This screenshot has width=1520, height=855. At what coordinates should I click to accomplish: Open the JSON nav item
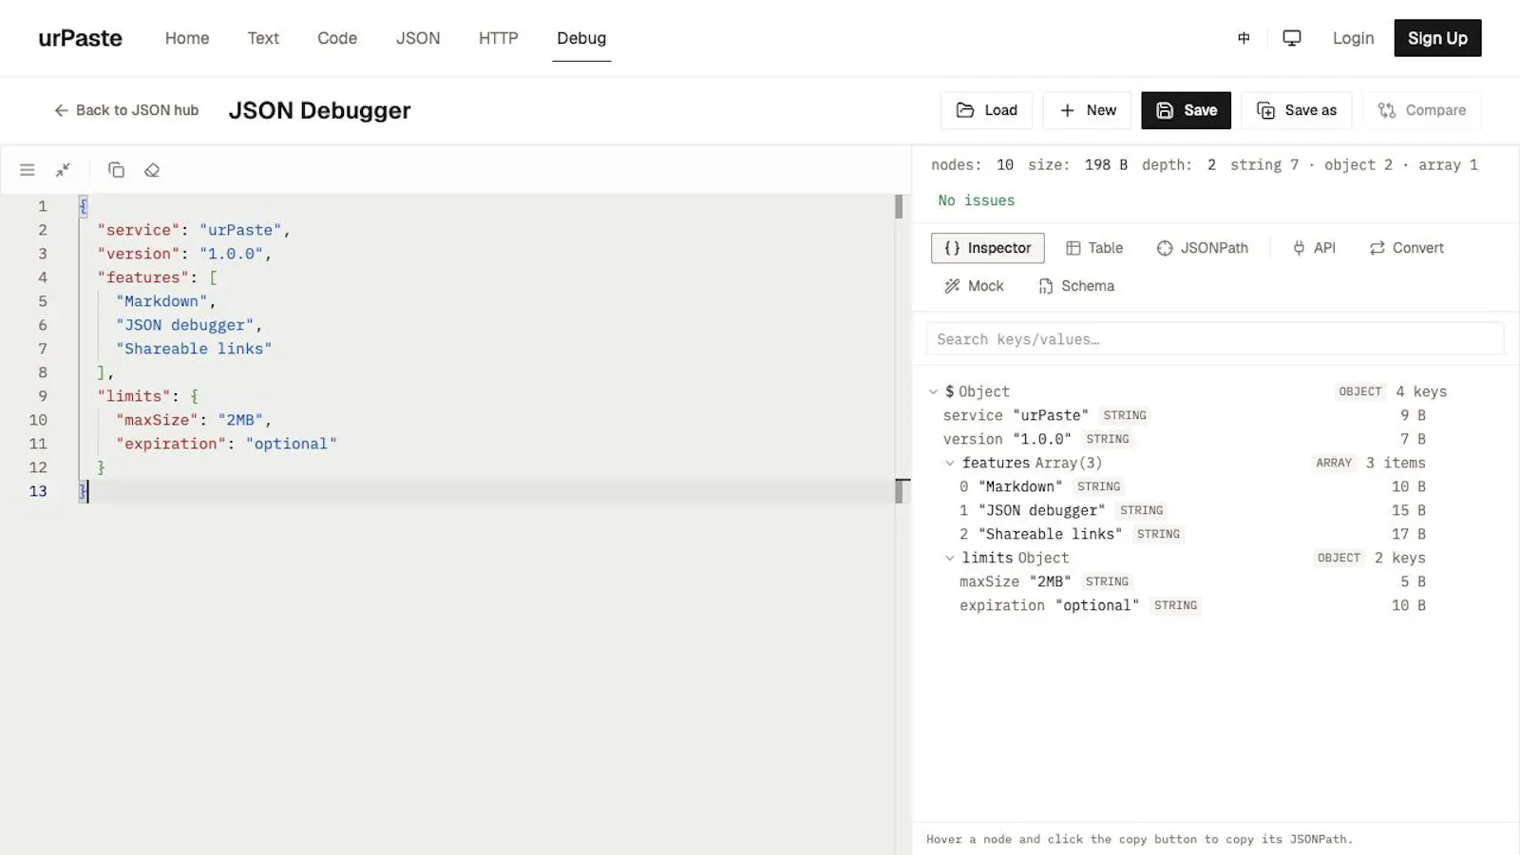(x=418, y=38)
